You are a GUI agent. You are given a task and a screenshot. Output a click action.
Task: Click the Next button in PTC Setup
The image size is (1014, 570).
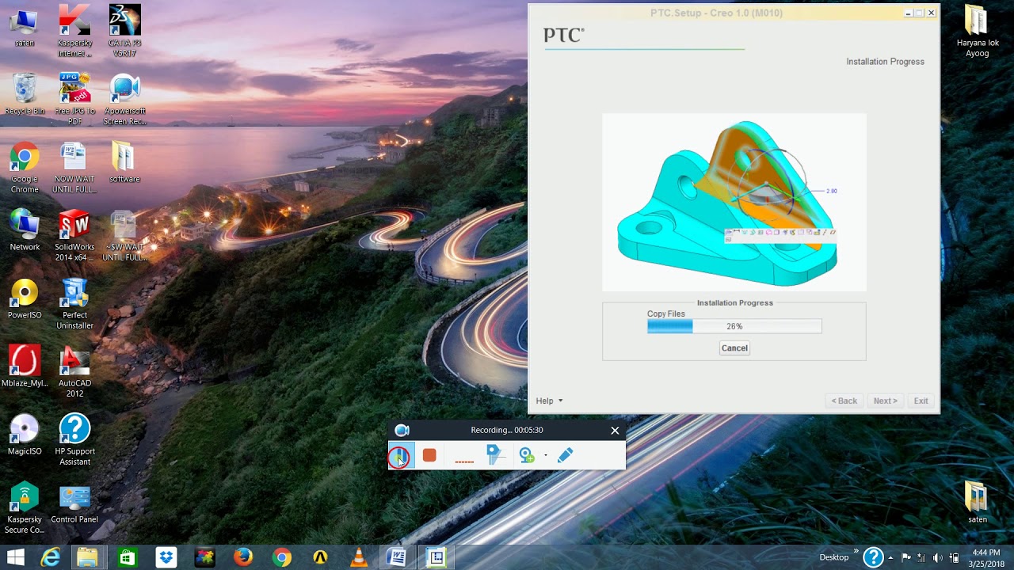[886, 401]
